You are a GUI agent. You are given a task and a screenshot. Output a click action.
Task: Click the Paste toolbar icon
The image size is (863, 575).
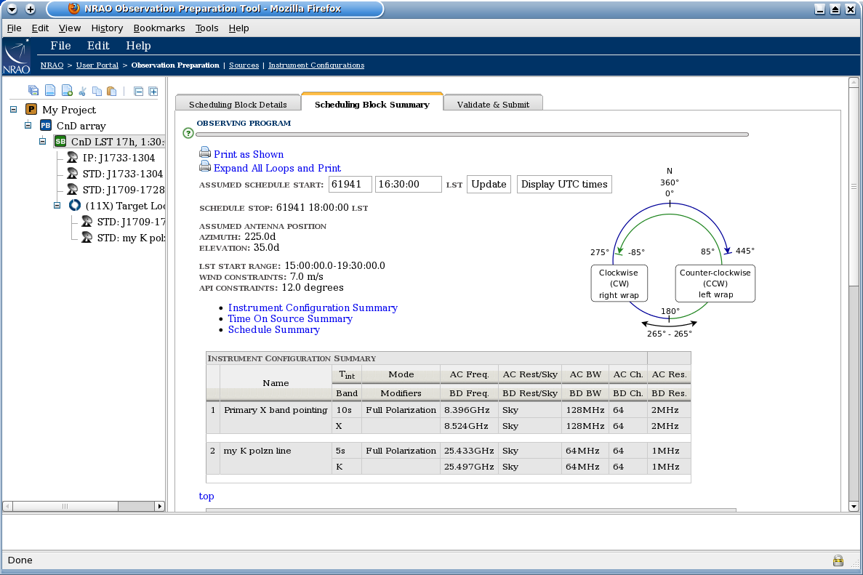click(x=111, y=90)
